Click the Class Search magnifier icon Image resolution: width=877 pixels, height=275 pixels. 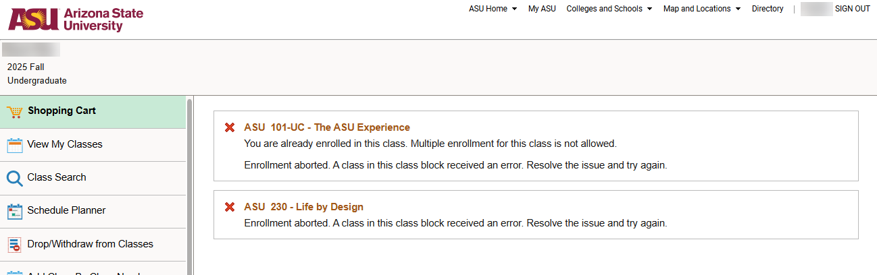coord(15,178)
